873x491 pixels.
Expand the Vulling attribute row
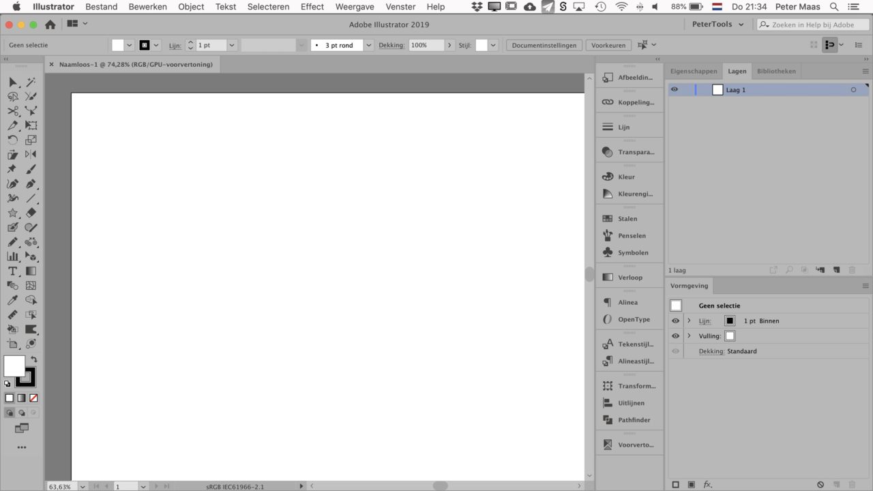689,336
